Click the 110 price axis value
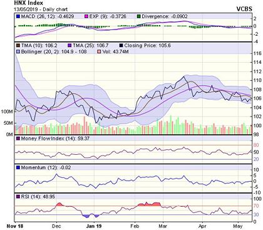The image size is (263, 230). click(x=257, y=80)
